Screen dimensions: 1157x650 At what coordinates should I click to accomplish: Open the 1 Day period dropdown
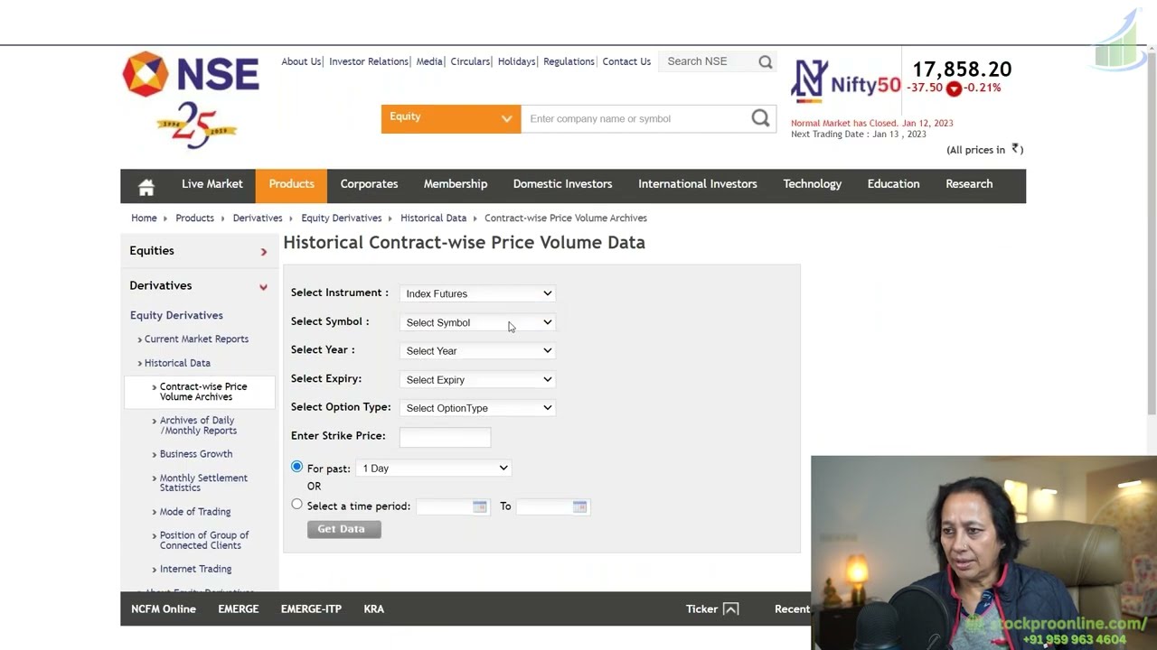435,469
